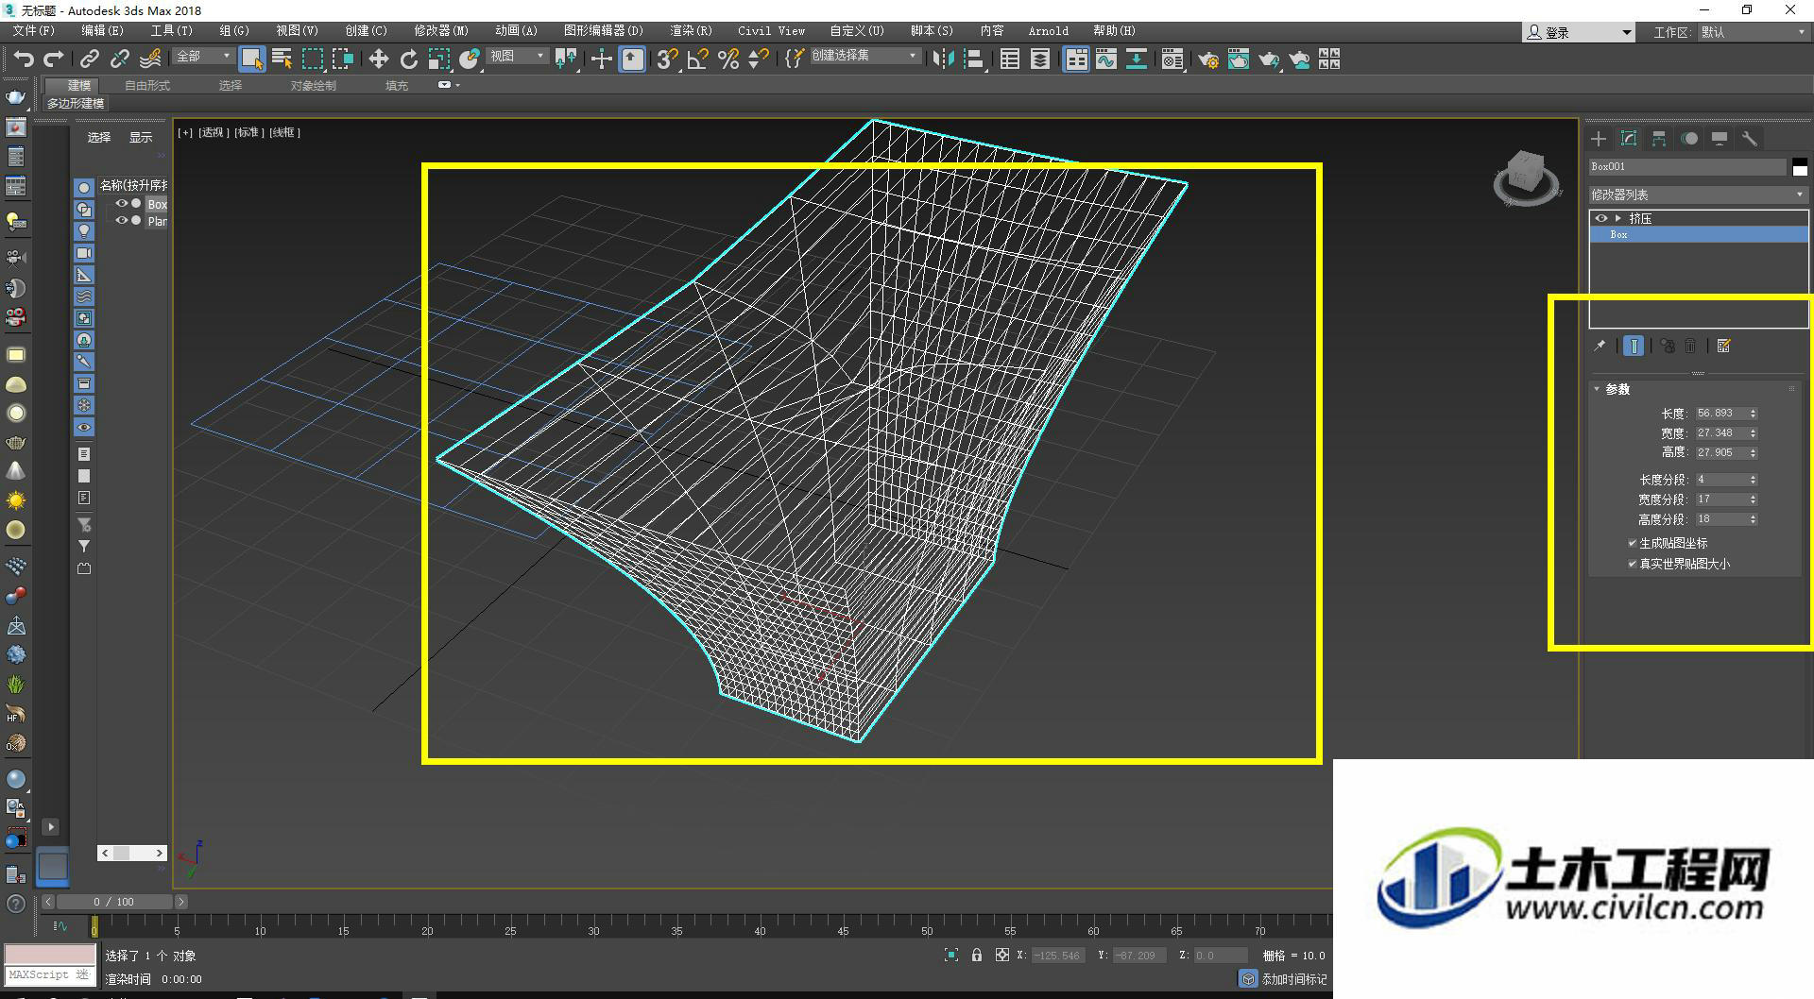
Task: Click the Align tool icon
Action: pyautogui.click(x=973, y=59)
